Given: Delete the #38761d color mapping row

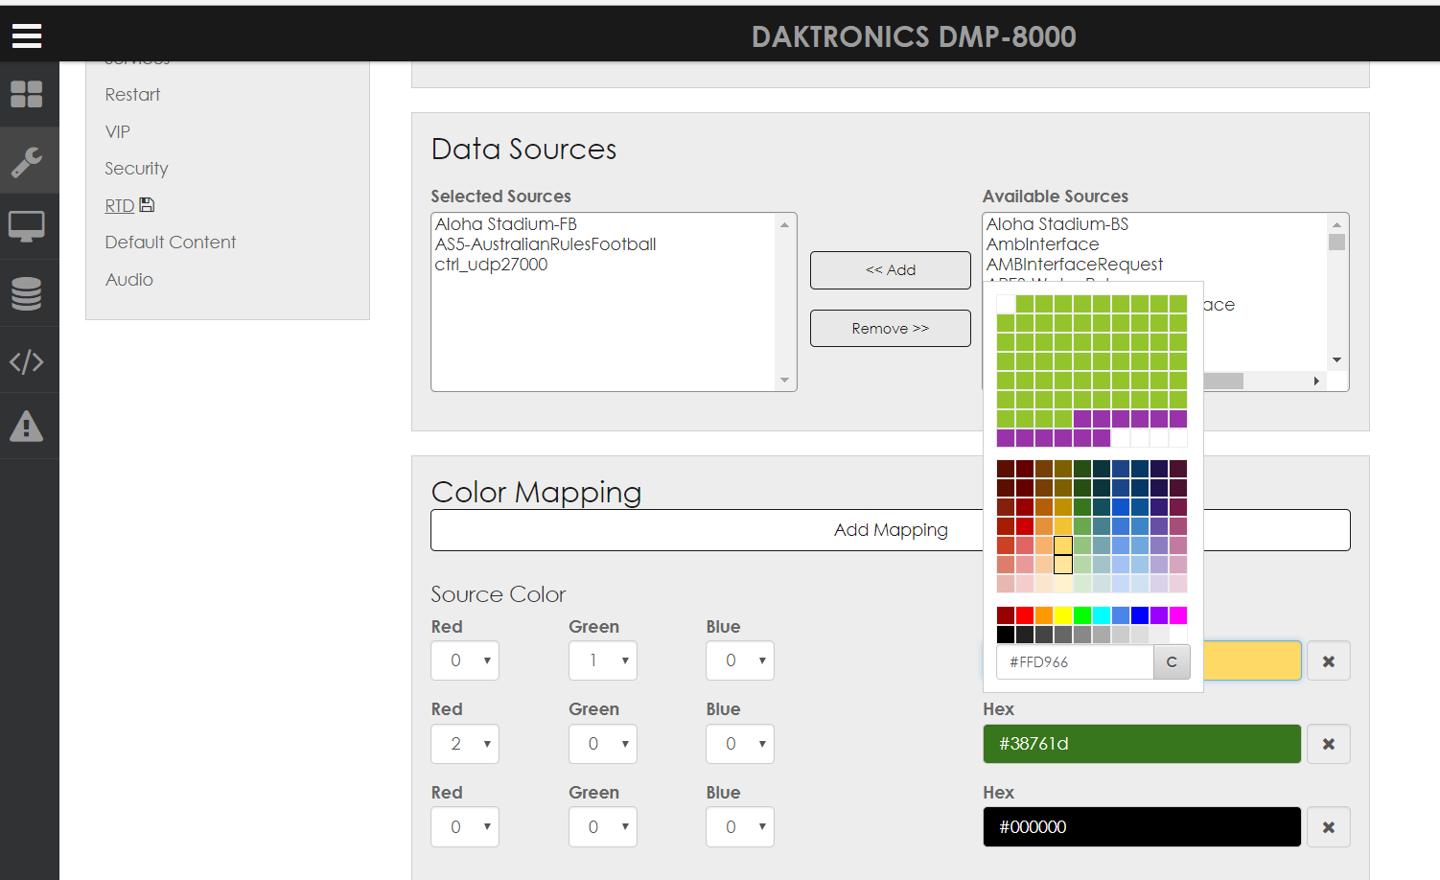Looking at the screenshot, I should (1328, 744).
